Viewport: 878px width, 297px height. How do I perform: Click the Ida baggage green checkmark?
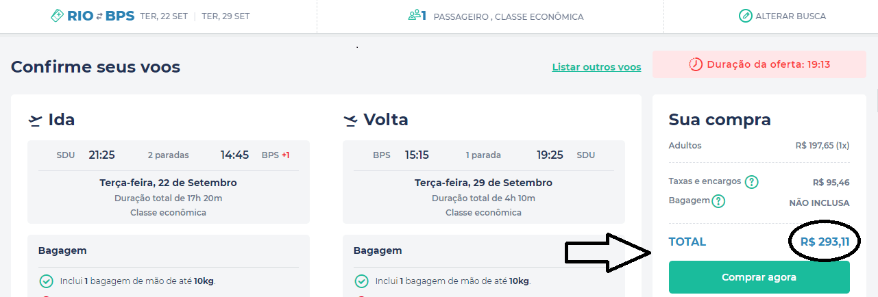coord(47,281)
